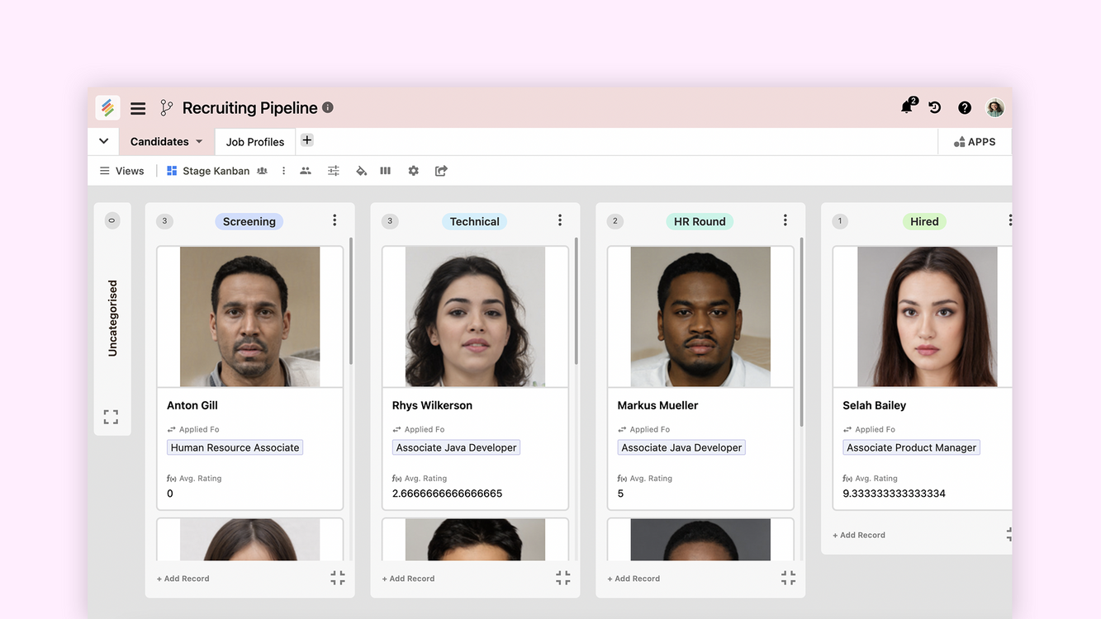Open the notifications bell
This screenshot has width=1101, height=619.
907,107
